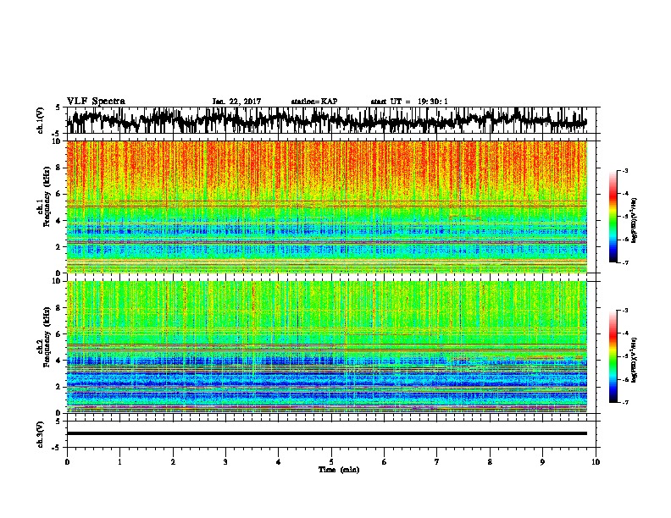Select the date text "Jan. 22, 2017"

click(236, 102)
